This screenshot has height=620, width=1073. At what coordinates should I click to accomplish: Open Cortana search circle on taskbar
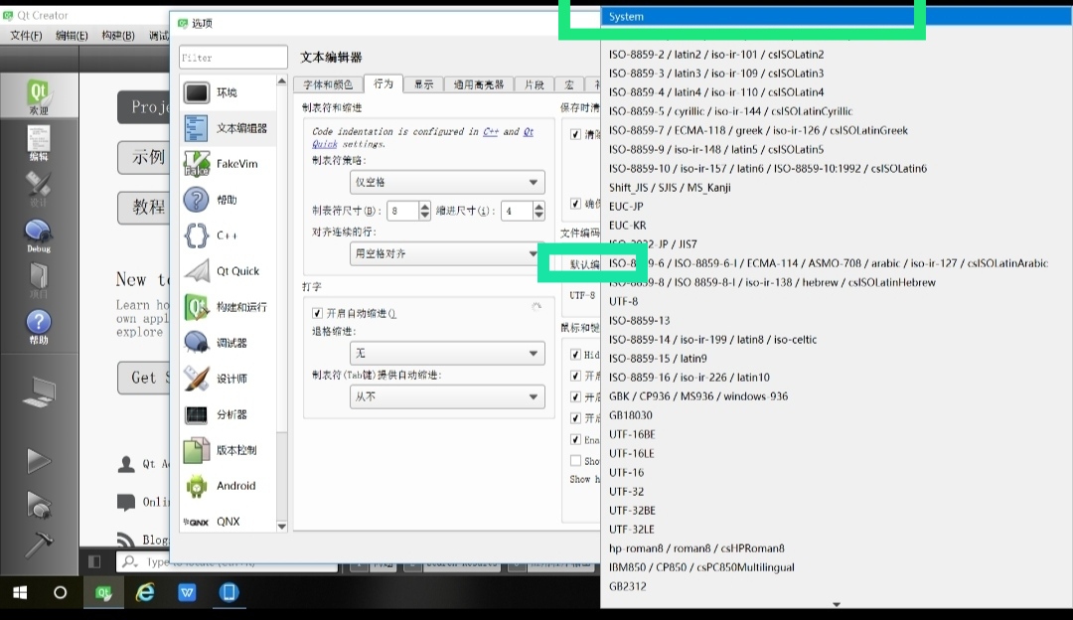[x=61, y=592]
